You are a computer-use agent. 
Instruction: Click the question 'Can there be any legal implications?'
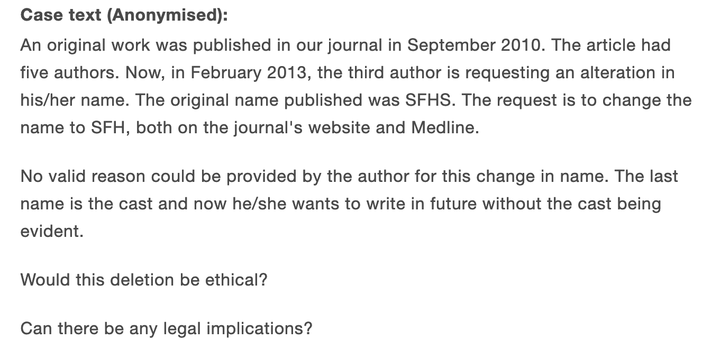tap(166, 329)
